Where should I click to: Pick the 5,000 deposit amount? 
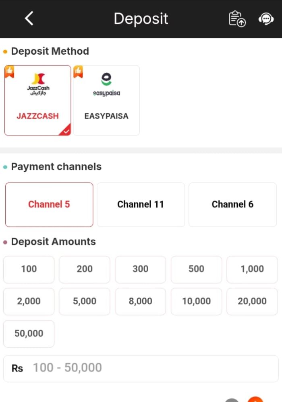pos(85,301)
